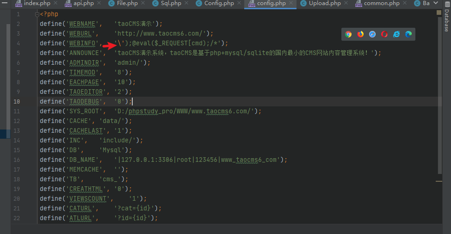Click the 'TAOEDITOR' constant name
The image size is (451, 234).
(86, 92)
